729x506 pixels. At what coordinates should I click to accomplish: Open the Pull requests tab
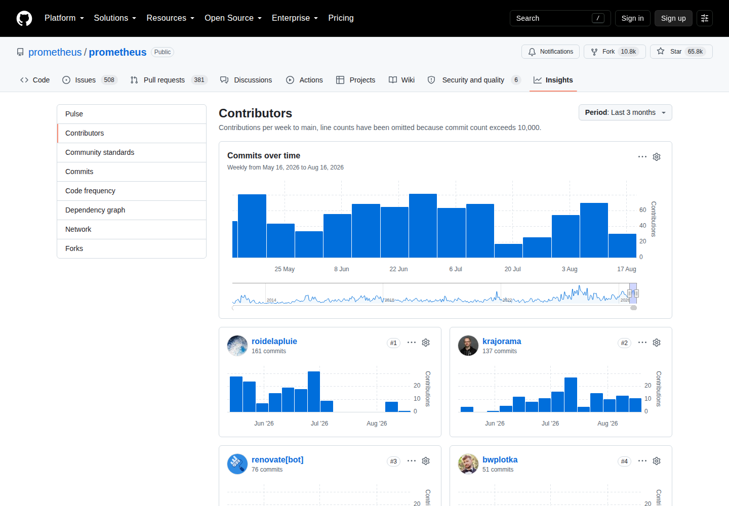pos(169,80)
